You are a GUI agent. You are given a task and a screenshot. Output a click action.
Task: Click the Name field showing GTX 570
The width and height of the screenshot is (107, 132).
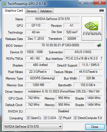pyautogui.click(x=53, y=19)
